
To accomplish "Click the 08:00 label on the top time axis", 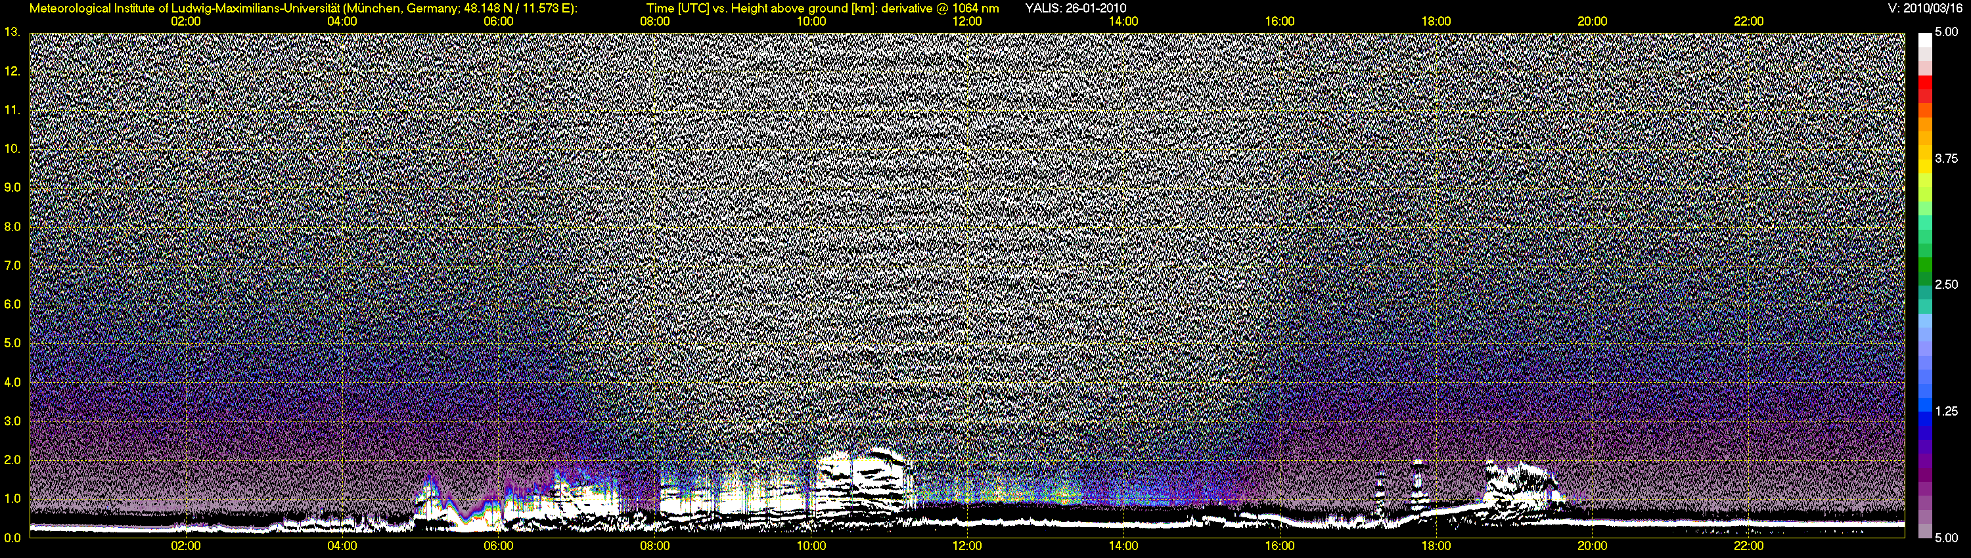I will [x=655, y=22].
